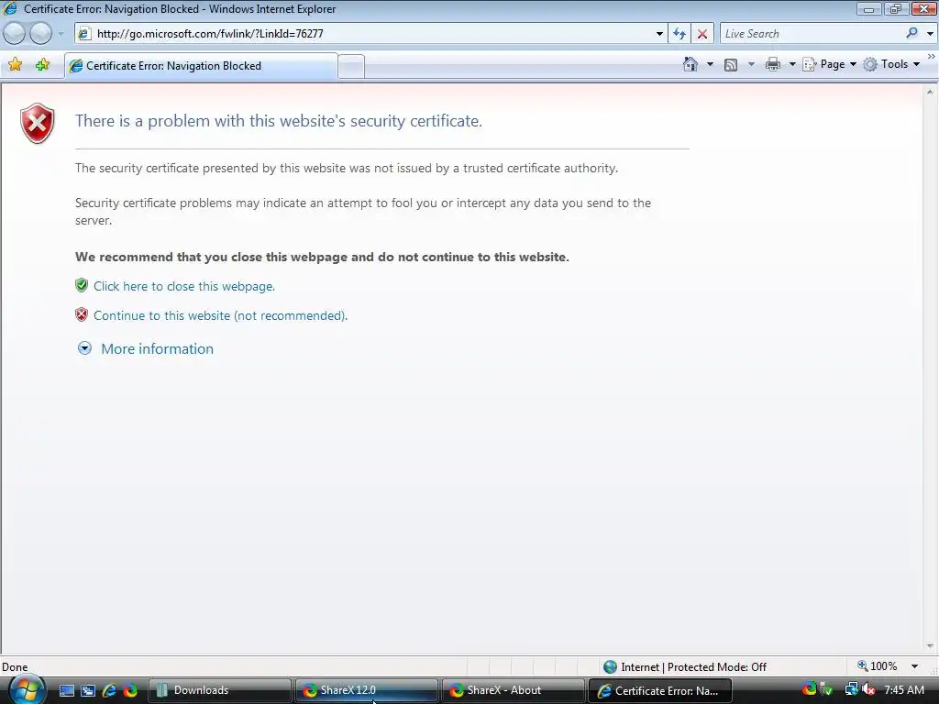Click the network tray icon
Viewport: 939px width, 704px height.
[x=851, y=689]
